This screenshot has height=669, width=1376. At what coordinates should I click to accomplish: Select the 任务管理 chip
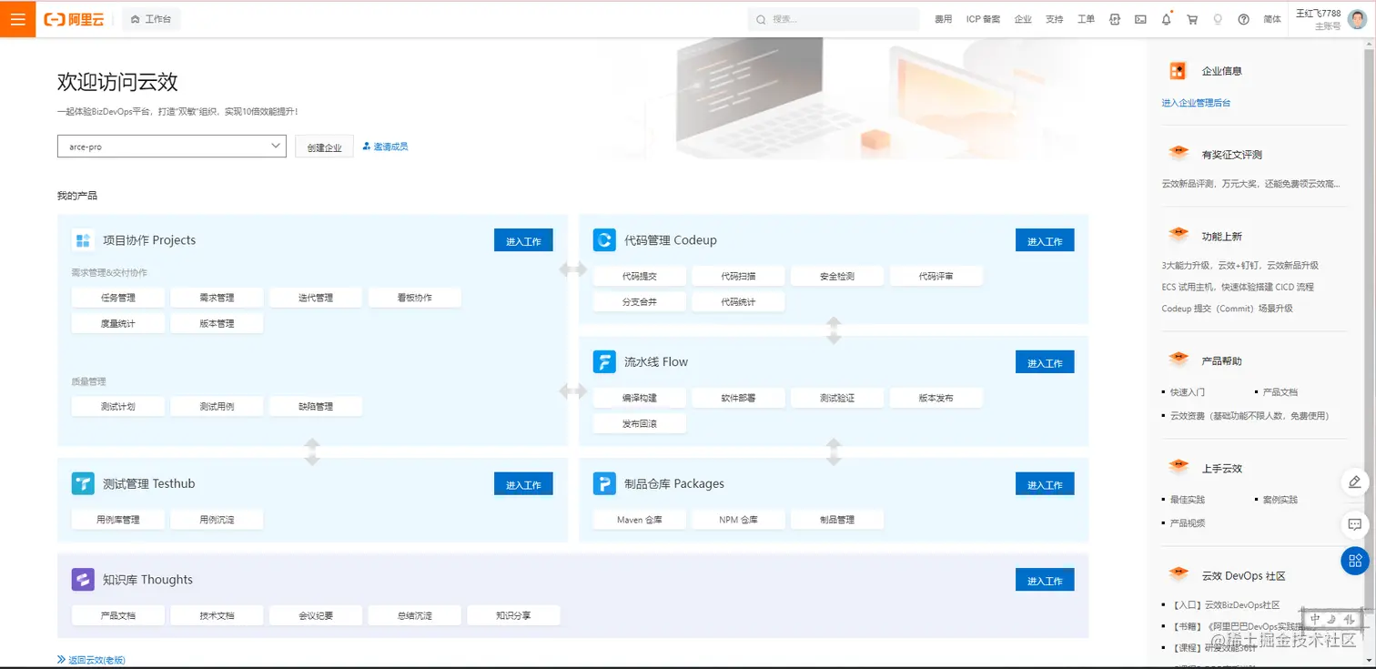pos(118,298)
